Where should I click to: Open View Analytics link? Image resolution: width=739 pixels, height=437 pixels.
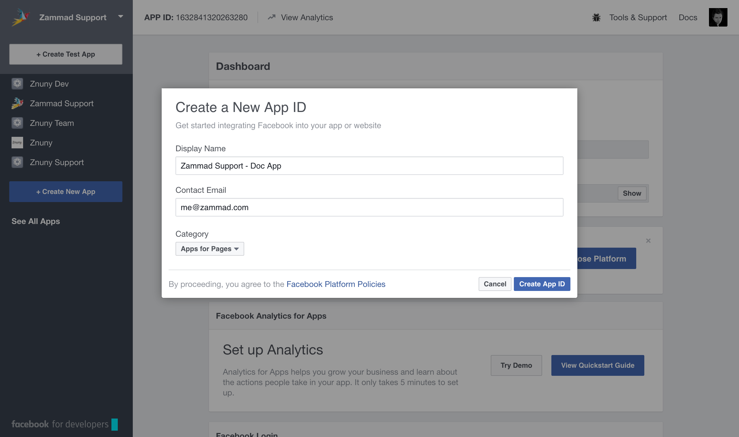tap(307, 17)
